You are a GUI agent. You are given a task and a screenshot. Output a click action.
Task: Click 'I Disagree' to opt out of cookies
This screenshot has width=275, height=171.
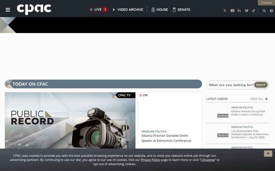point(207,160)
